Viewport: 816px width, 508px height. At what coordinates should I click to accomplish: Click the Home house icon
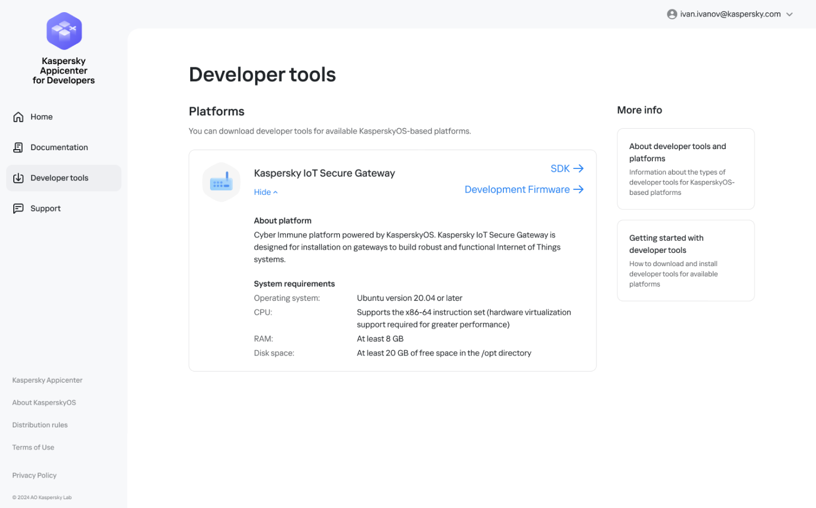click(18, 117)
